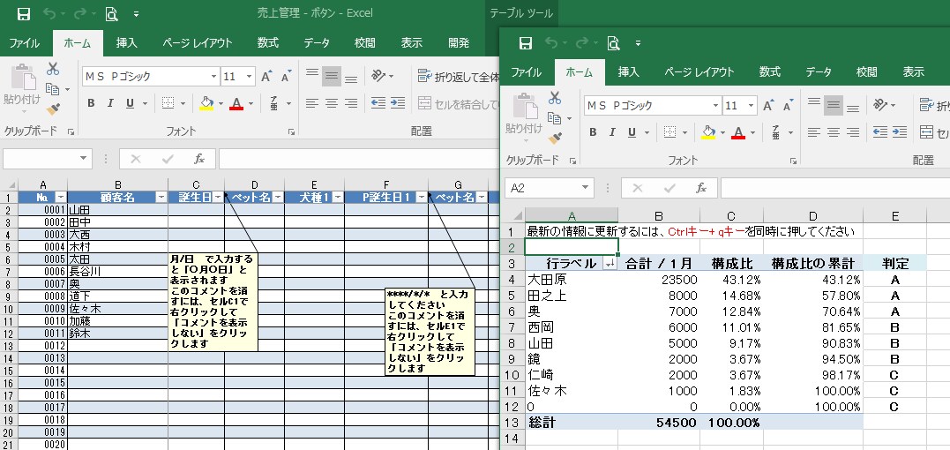The width and height of the screenshot is (950, 450).
Task: Toggle Italic in front window
Action: point(612,132)
